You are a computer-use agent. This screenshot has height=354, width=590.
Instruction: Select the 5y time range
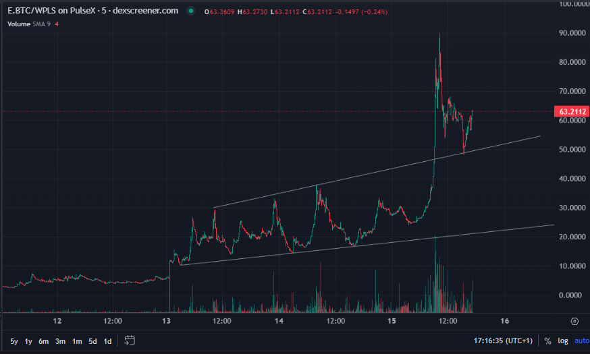point(14,341)
